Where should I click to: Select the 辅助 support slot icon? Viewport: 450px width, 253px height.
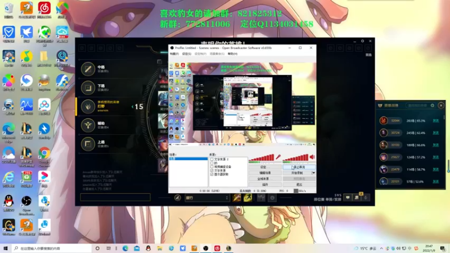(88, 125)
